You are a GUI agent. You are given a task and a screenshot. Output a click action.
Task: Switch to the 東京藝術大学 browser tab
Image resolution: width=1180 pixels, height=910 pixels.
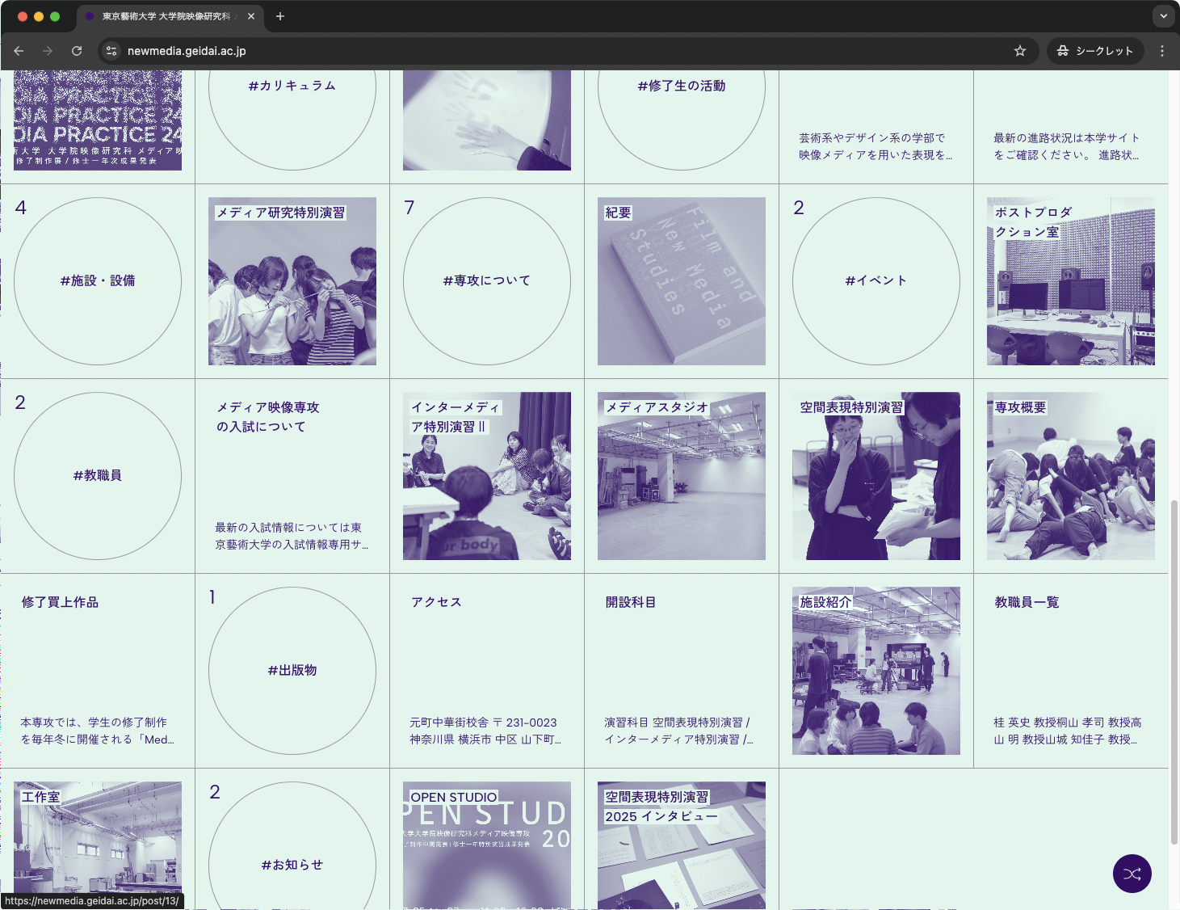point(166,16)
